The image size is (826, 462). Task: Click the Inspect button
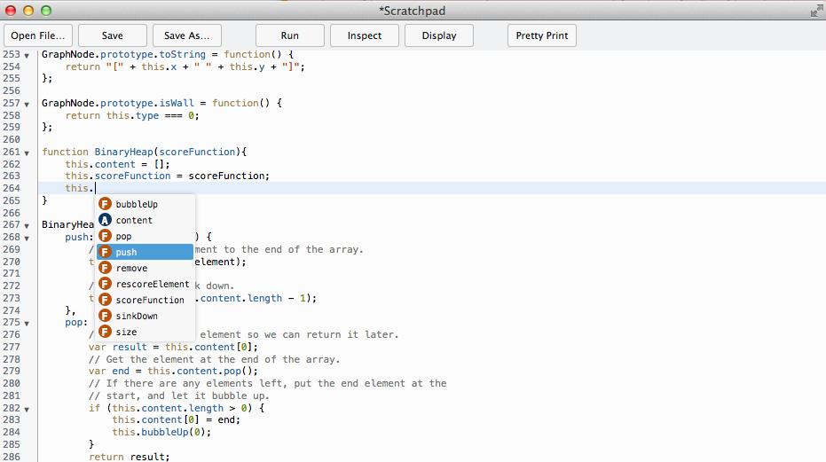[x=365, y=35]
